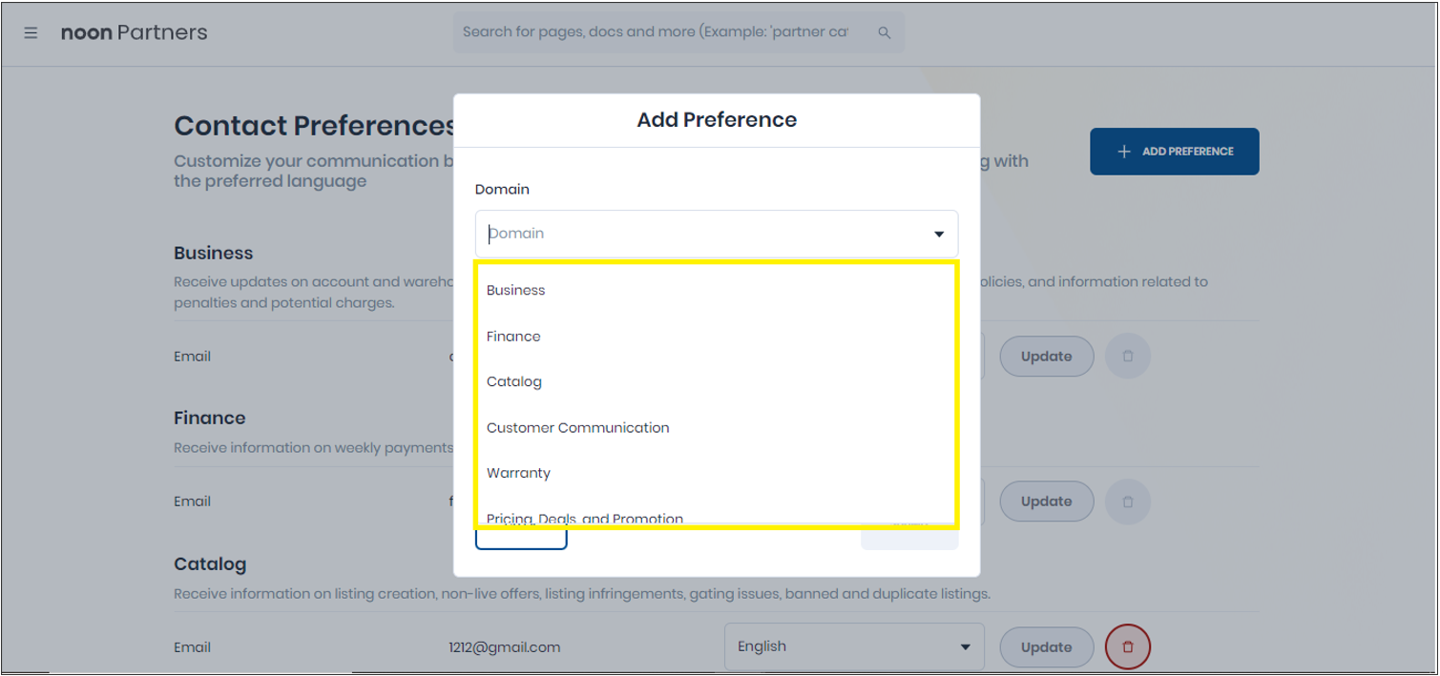Expand the Domain dropdown arrow
Image resolution: width=1440 pixels, height=676 pixels.
(939, 235)
